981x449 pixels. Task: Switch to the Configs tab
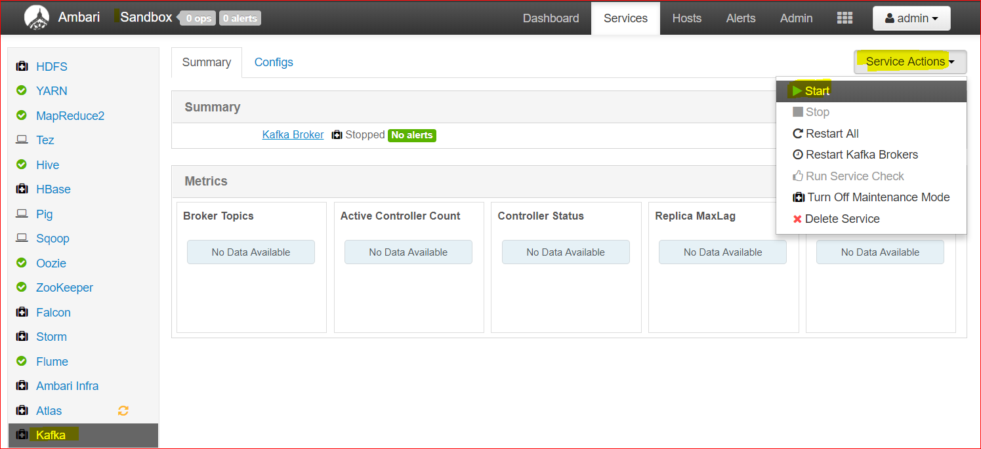coord(274,62)
